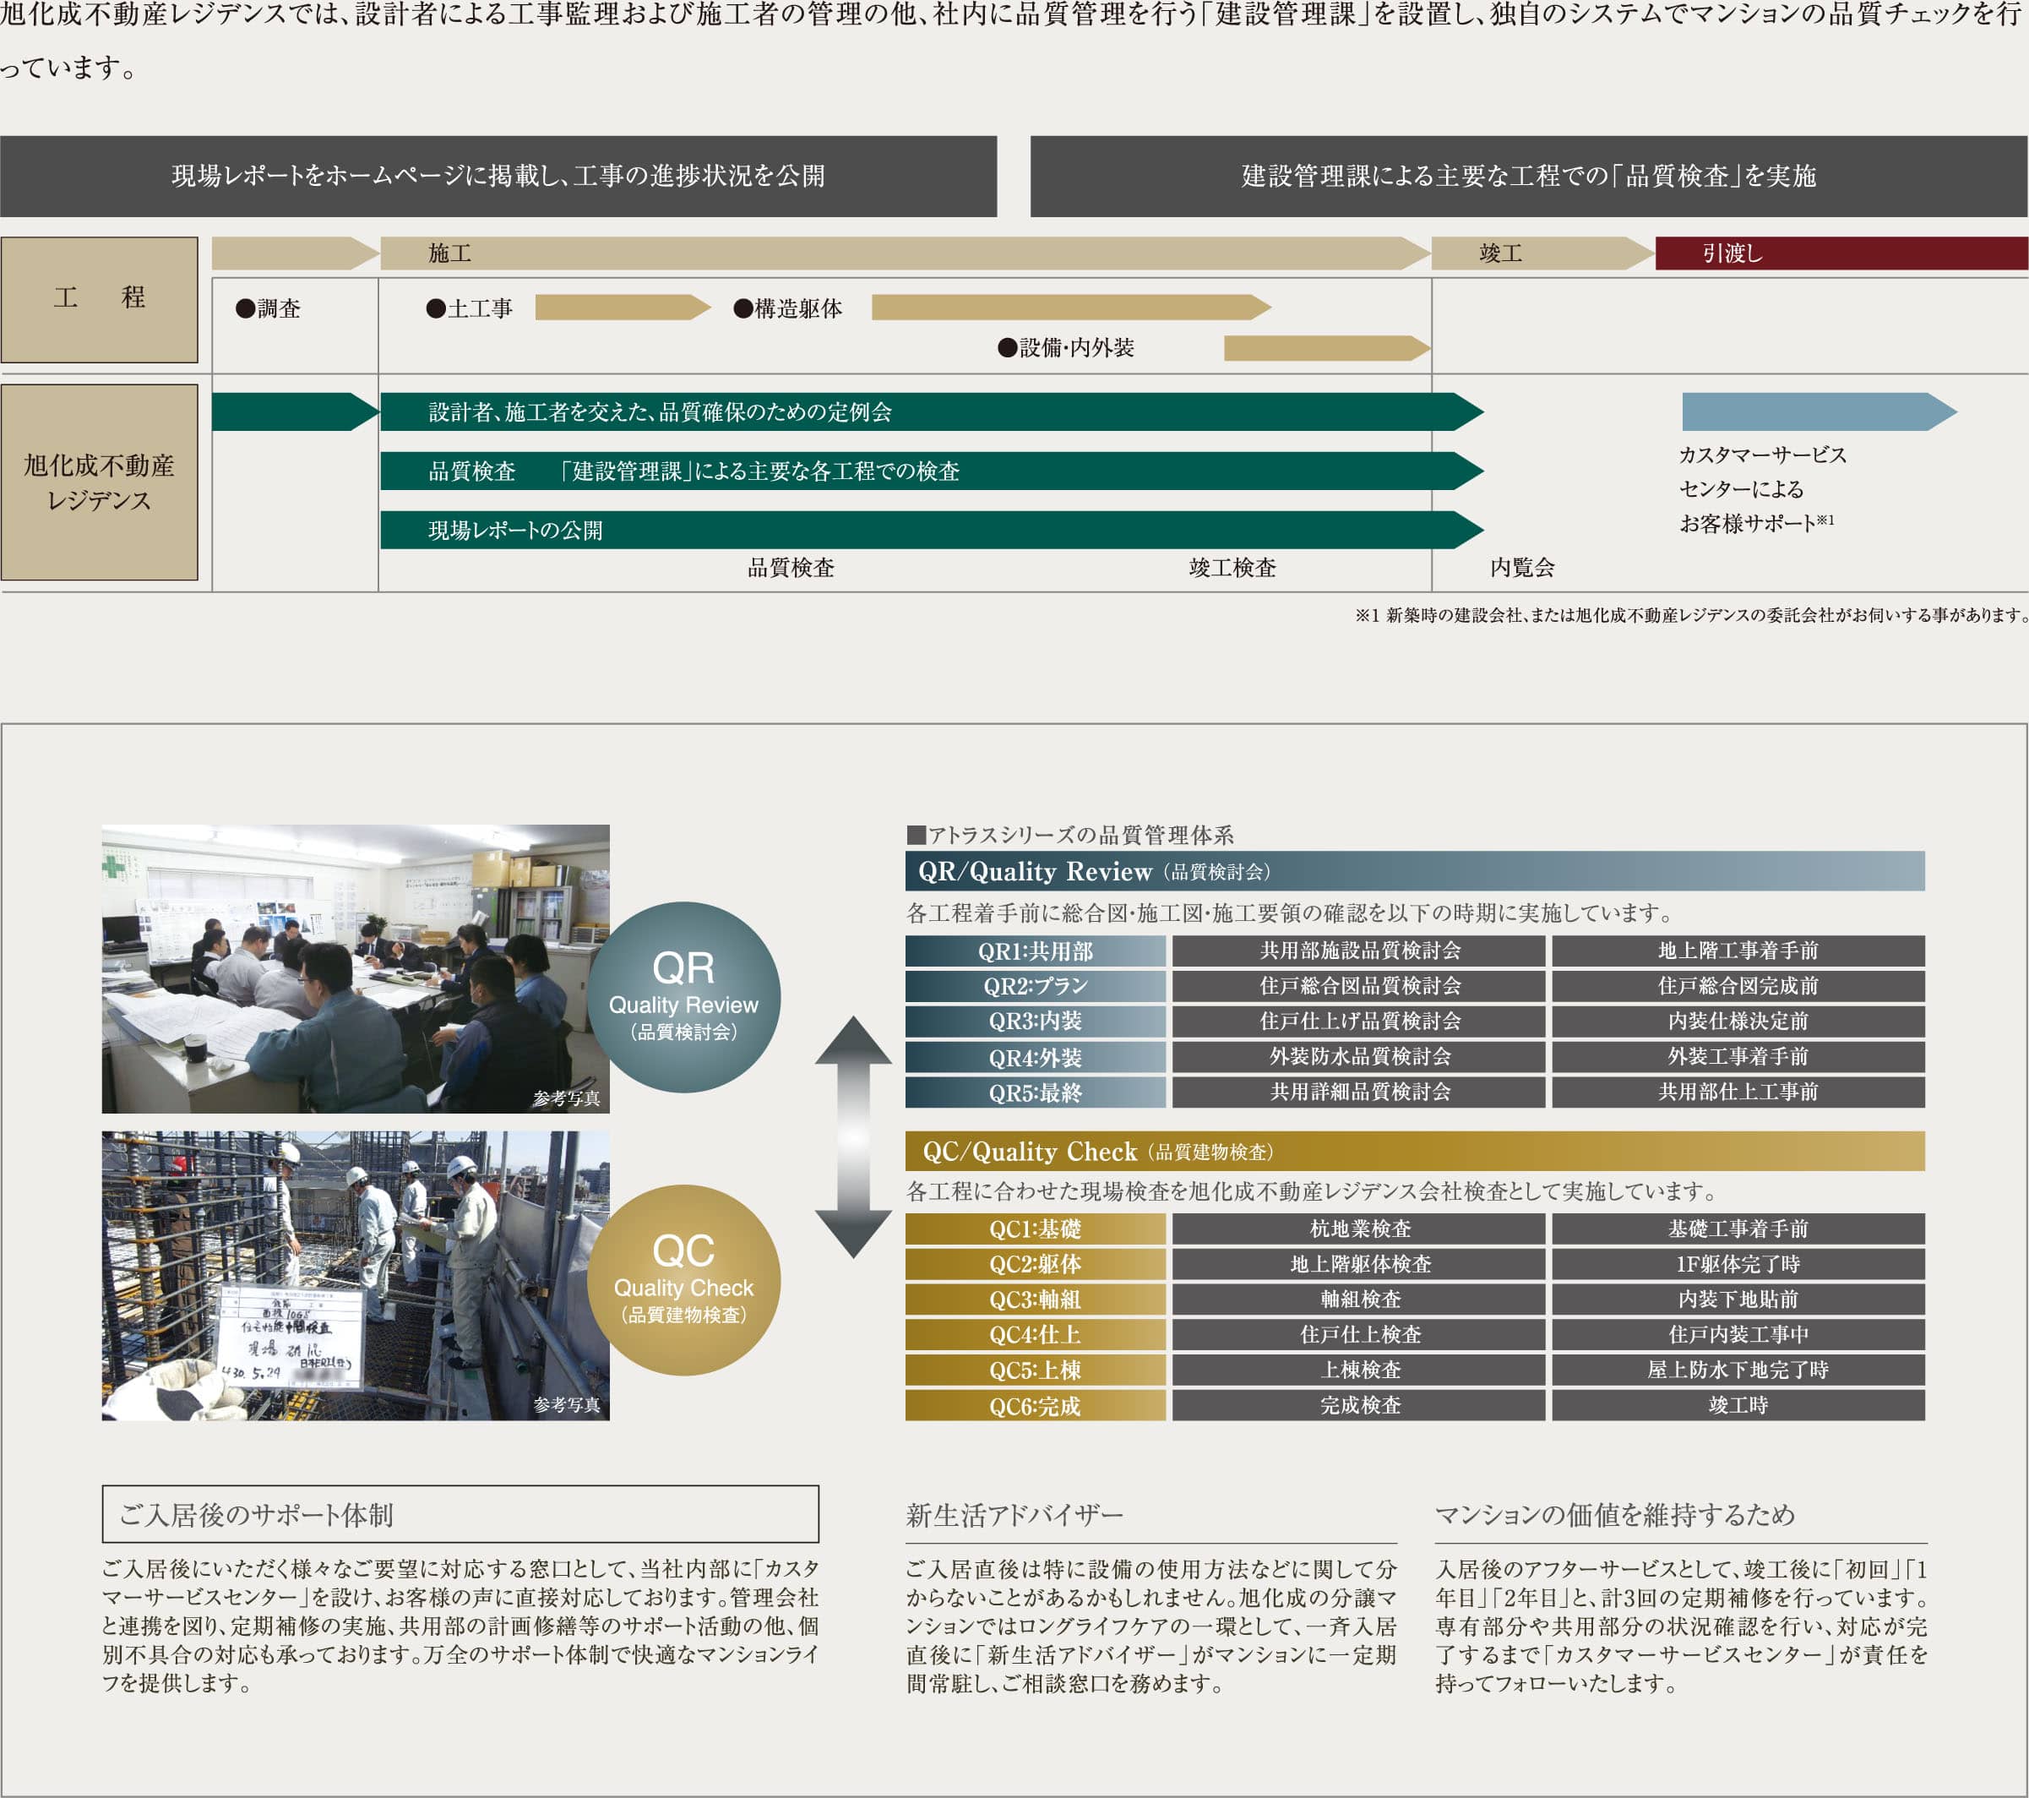The image size is (2029, 1798).
Task: Click the ●土工事 label
Action: pos(470,308)
